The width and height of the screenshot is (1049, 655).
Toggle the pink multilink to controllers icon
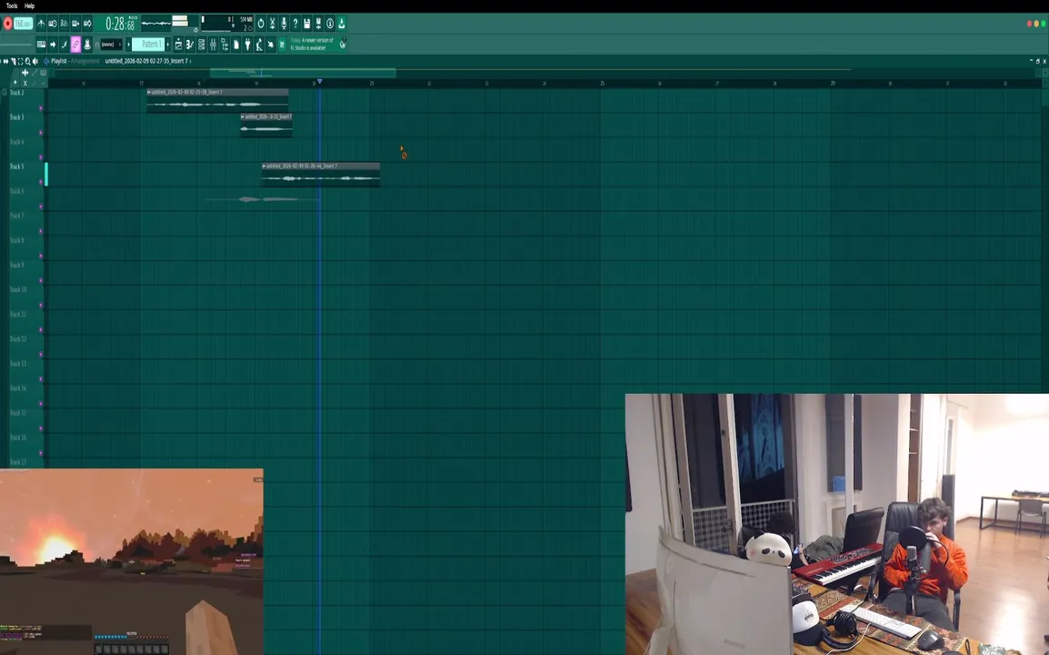click(x=75, y=45)
